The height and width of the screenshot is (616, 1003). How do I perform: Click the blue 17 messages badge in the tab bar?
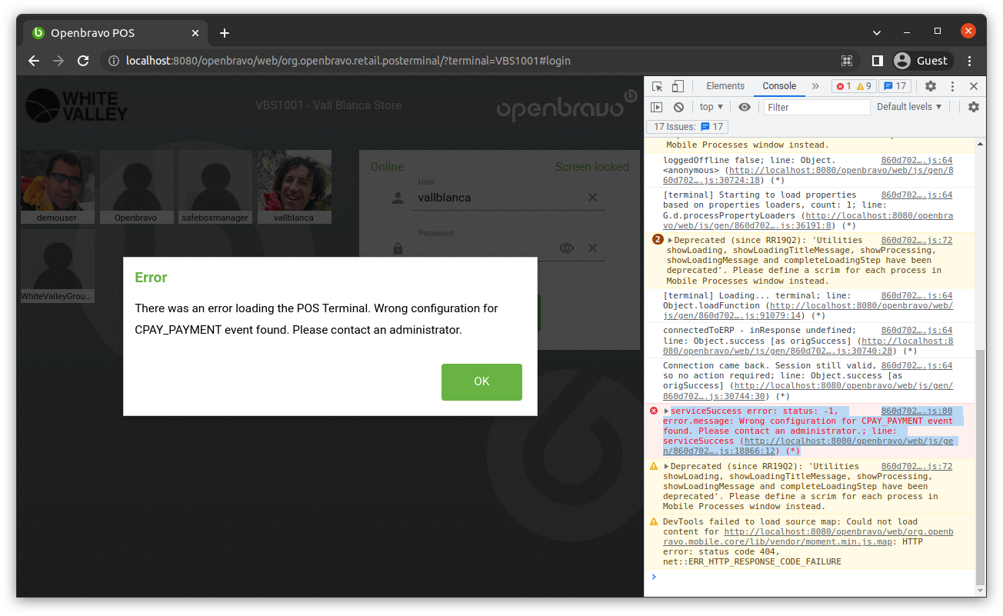(x=895, y=86)
